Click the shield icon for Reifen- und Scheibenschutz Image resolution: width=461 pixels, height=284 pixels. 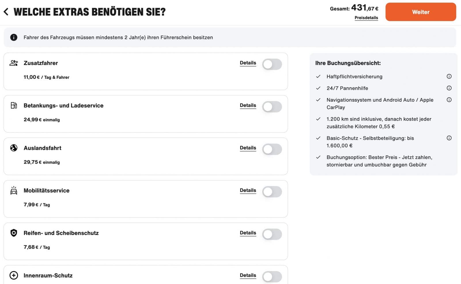click(x=14, y=233)
